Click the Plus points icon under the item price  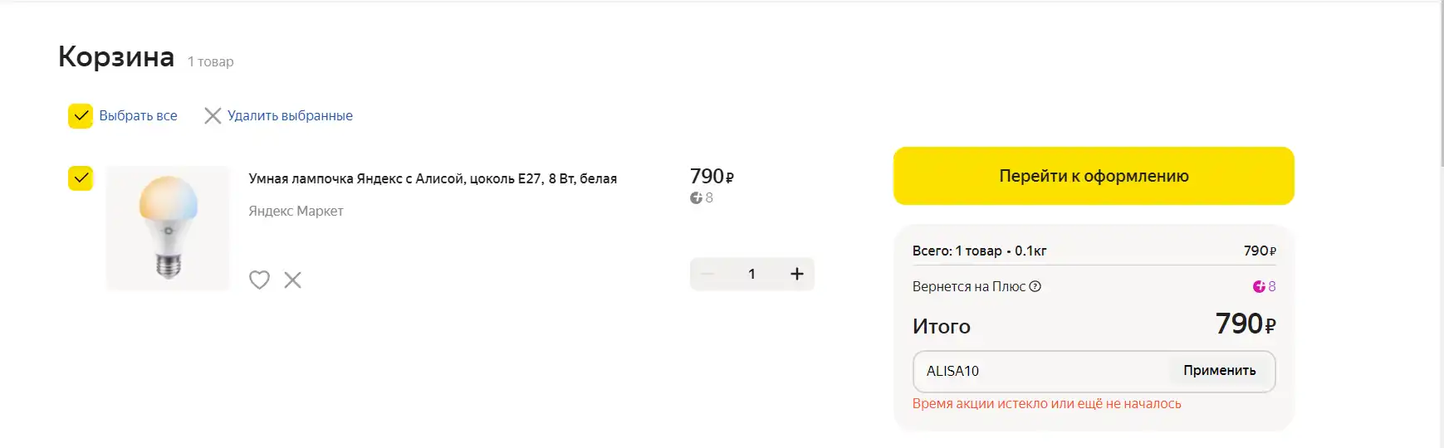click(x=696, y=197)
